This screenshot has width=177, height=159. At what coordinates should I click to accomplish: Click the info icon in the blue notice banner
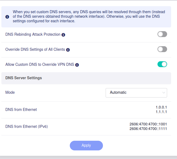click(7, 17)
